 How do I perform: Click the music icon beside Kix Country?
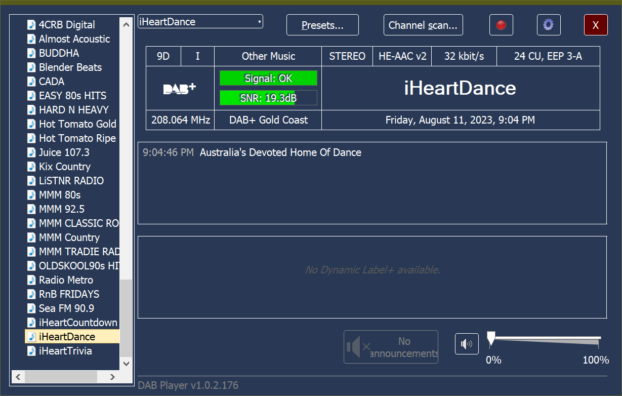pos(32,166)
